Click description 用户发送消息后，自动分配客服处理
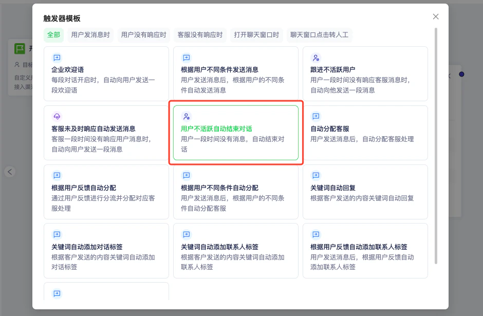 point(362,139)
